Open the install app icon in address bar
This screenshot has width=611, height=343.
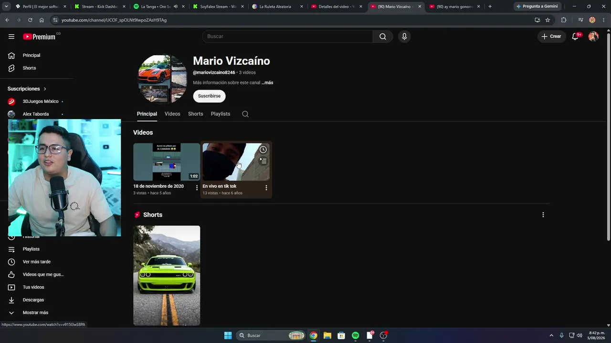537,20
